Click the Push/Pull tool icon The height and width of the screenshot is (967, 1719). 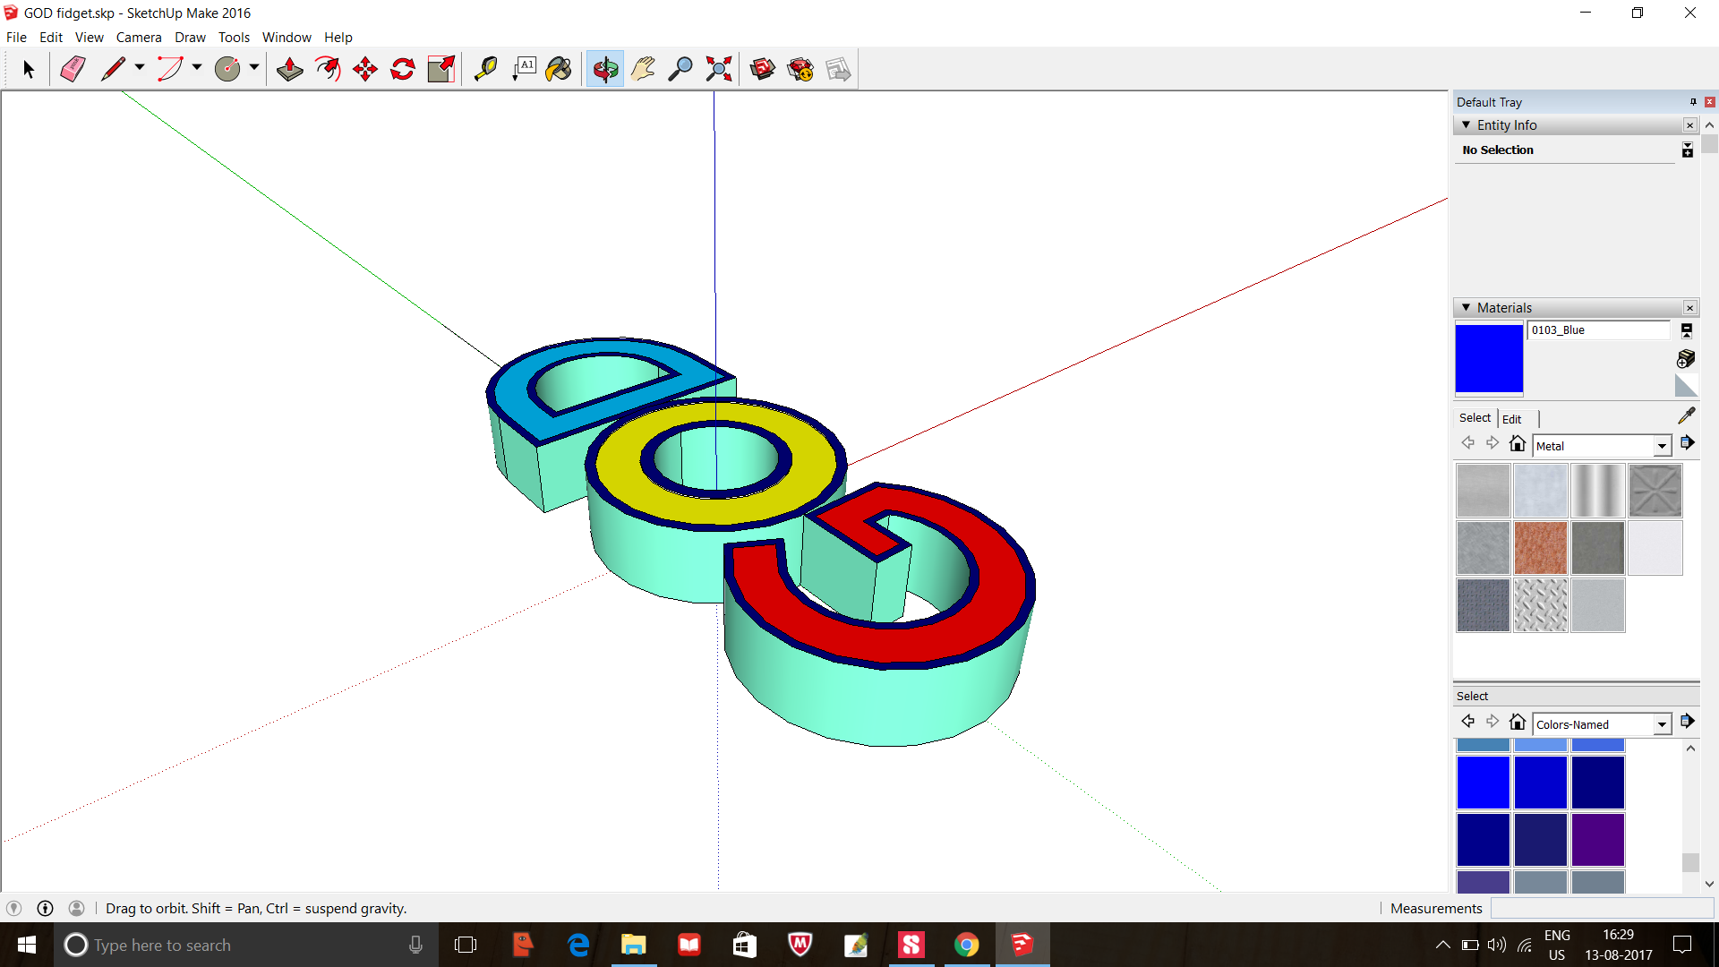288,68
